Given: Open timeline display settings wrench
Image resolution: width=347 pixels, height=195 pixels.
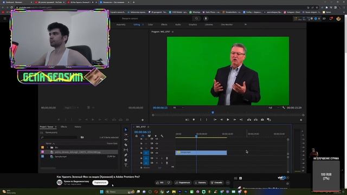Looking at the screenshot, I should point(162,136).
